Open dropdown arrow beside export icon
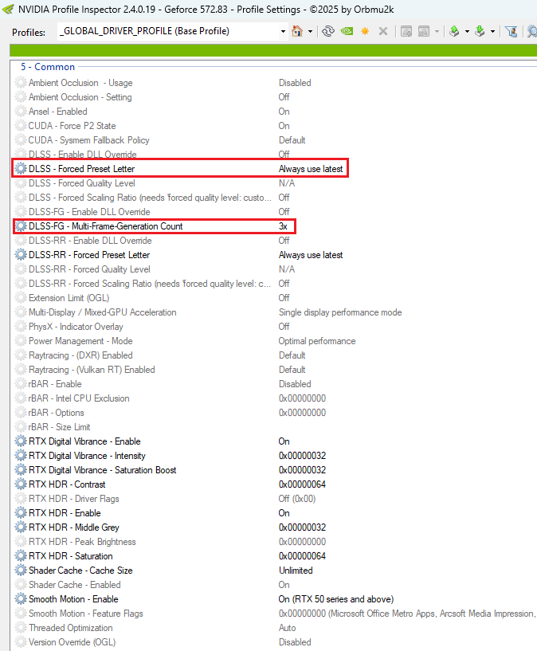Image resolution: width=537 pixels, height=651 pixels. [x=467, y=32]
